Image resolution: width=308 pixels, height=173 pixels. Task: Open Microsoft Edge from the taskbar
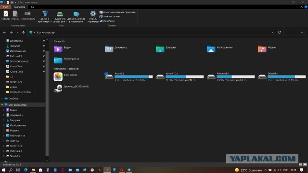(26, 170)
